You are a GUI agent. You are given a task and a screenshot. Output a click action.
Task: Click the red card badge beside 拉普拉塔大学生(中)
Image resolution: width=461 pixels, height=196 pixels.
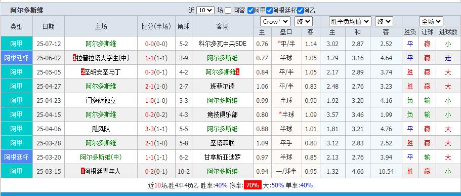click(74, 58)
